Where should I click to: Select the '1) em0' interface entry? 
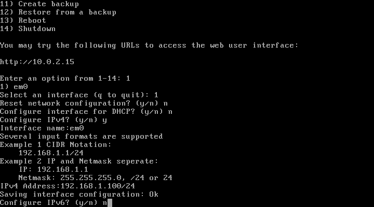coord(14,86)
